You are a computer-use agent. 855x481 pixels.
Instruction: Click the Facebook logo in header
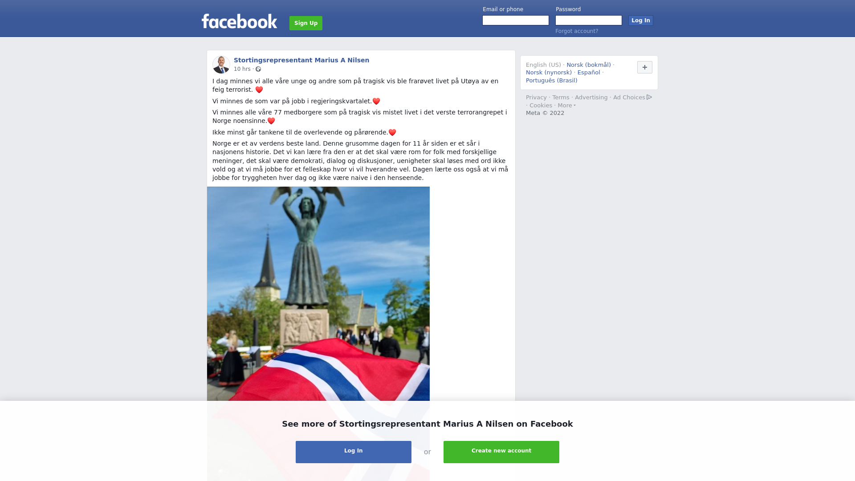(239, 21)
